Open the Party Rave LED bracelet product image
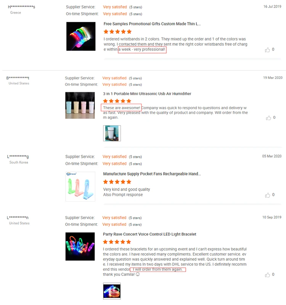This screenshot has width=286, height=305. pos(80,246)
